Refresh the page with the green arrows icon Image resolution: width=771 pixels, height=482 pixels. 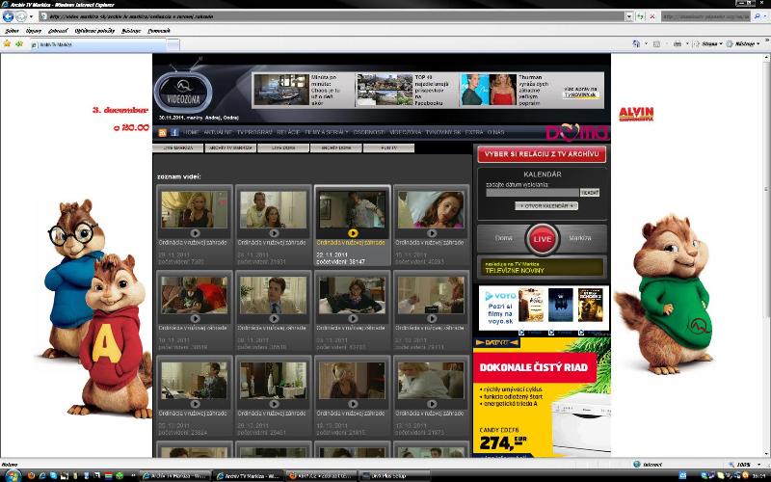coord(640,16)
